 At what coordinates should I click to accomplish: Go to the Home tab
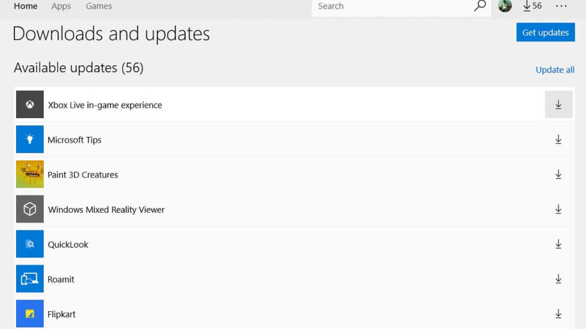[26, 6]
